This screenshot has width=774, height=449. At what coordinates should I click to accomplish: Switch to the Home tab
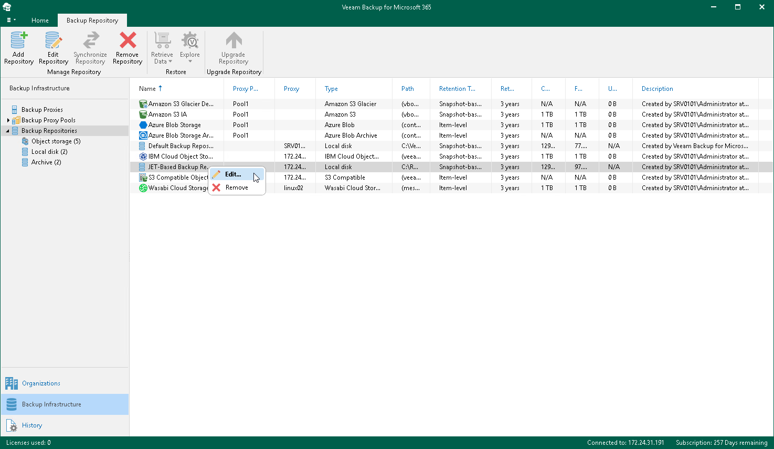(x=40, y=20)
